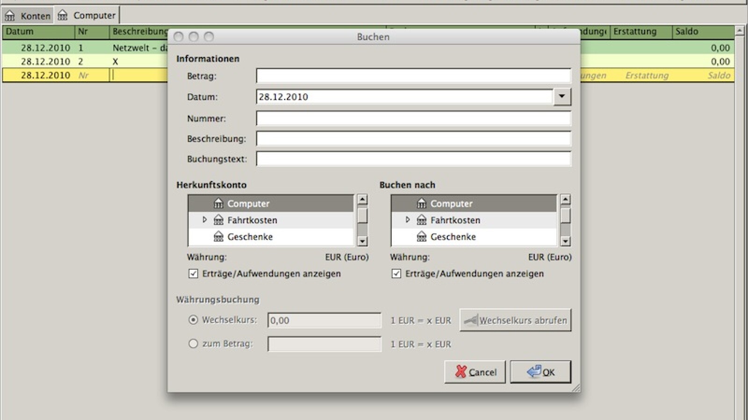Select the 'zum Betrag' radio button
The width and height of the screenshot is (748, 420).
(x=193, y=344)
